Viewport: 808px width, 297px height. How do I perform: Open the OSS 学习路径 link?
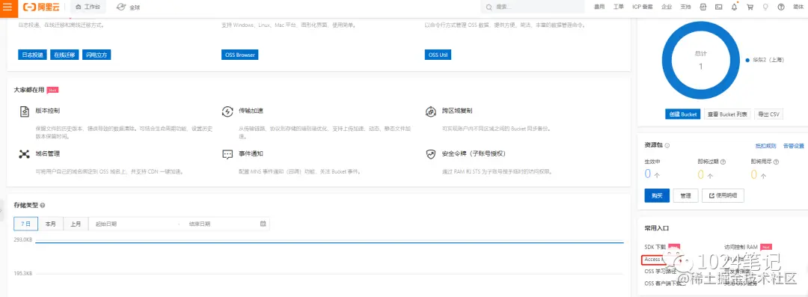tap(659, 271)
